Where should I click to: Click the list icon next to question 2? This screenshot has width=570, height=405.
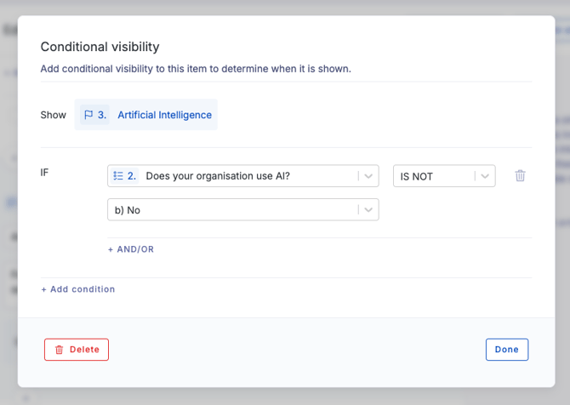coord(118,176)
